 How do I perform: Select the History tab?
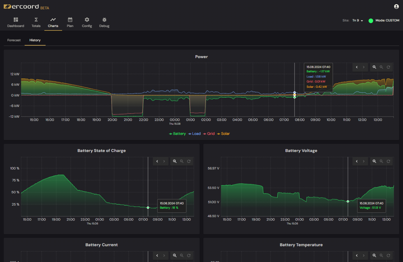click(35, 40)
